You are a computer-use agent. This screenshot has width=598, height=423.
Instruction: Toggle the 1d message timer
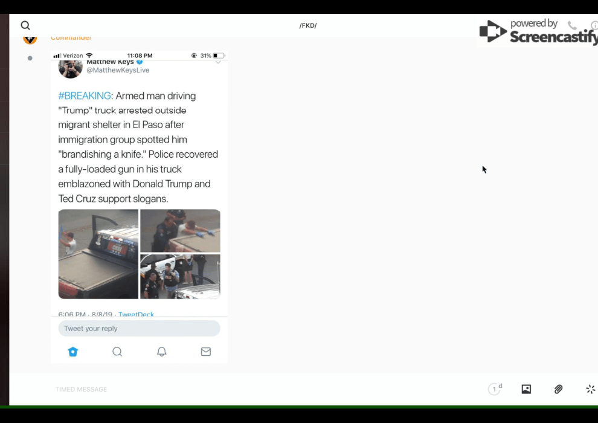[x=495, y=389]
